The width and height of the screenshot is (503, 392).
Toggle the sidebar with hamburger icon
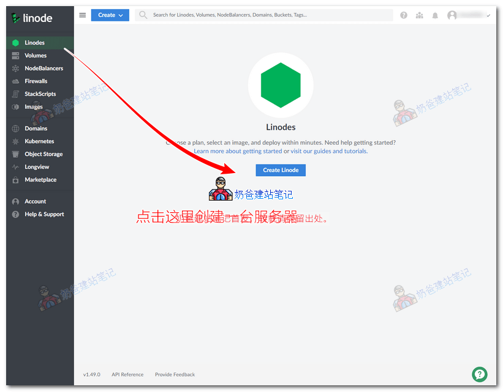[x=83, y=15]
